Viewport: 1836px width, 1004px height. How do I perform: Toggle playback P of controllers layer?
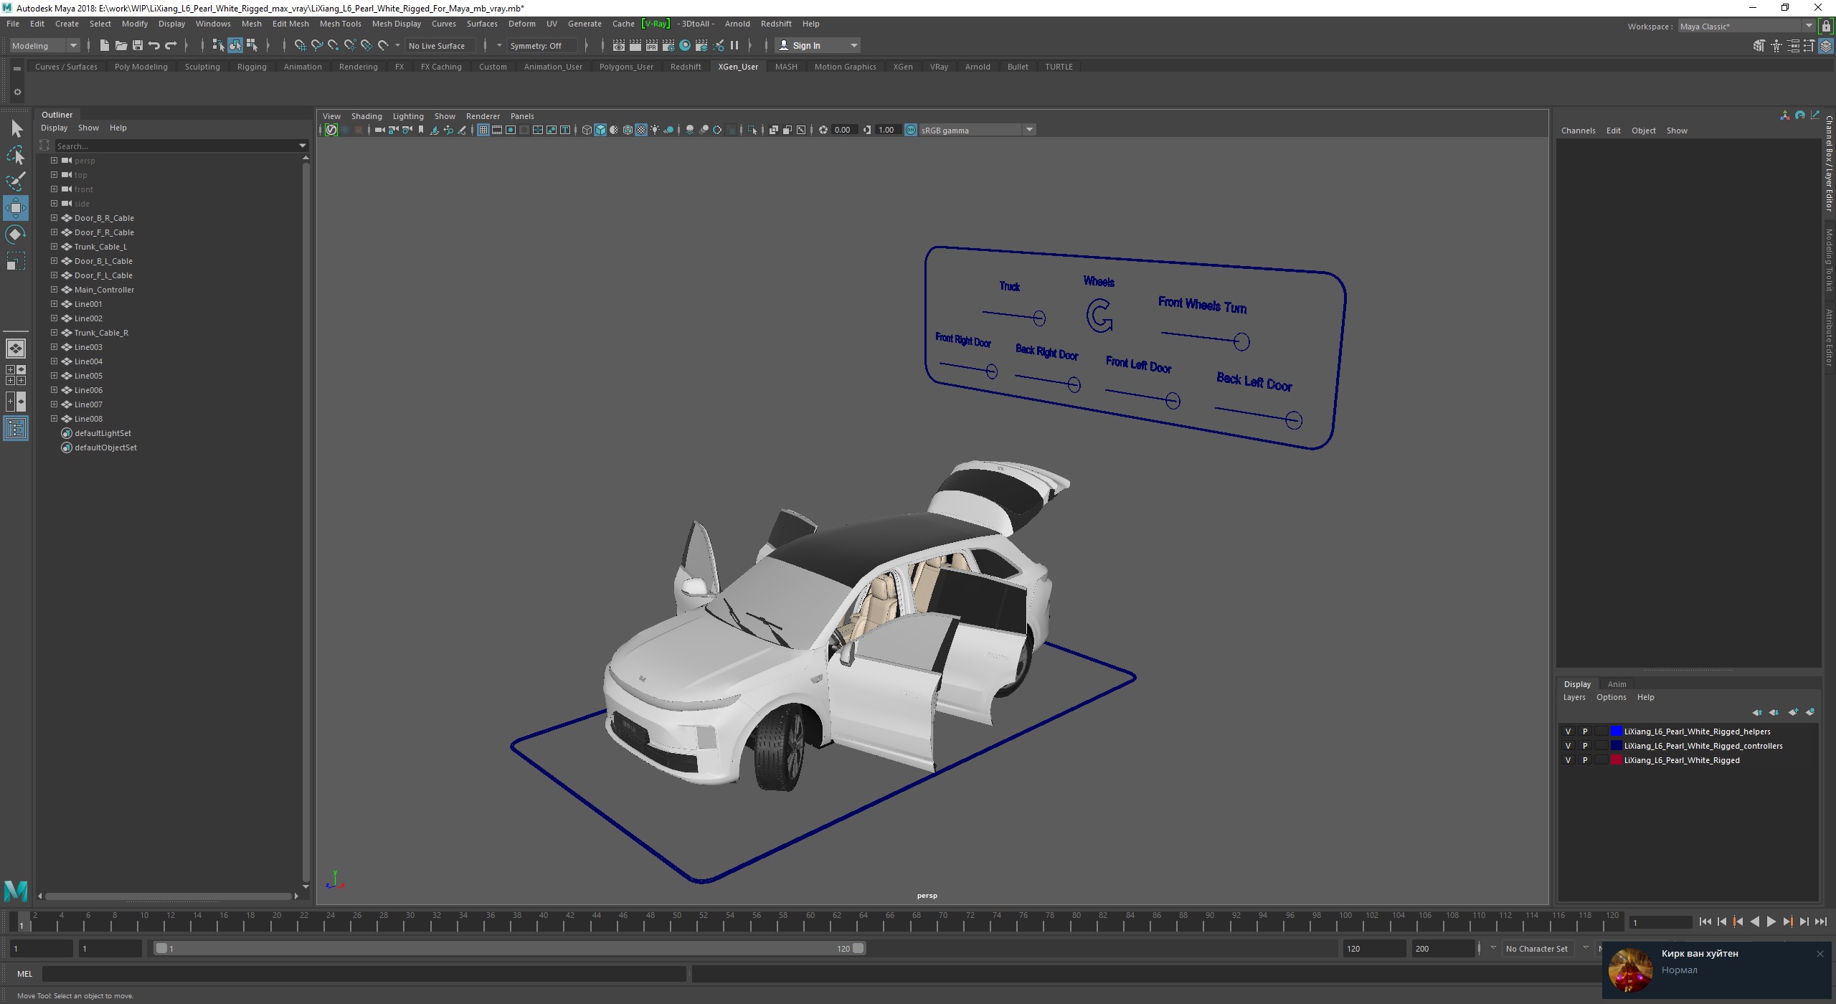coord(1585,746)
